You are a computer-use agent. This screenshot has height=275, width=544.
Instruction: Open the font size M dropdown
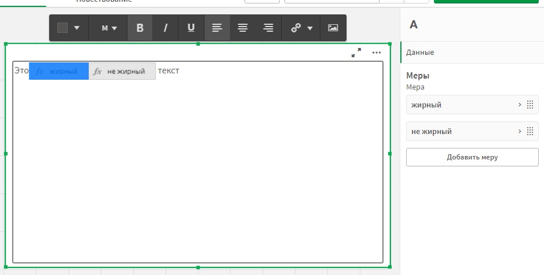click(108, 28)
